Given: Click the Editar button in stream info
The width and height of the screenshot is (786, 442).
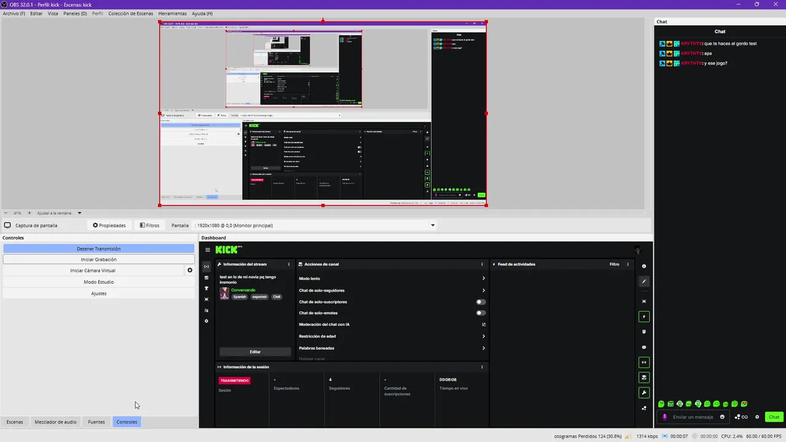Looking at the screenshot, I should click(255, 352).
